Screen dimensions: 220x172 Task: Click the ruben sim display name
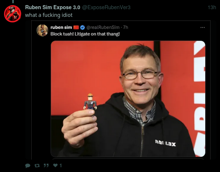click(61, 27)
